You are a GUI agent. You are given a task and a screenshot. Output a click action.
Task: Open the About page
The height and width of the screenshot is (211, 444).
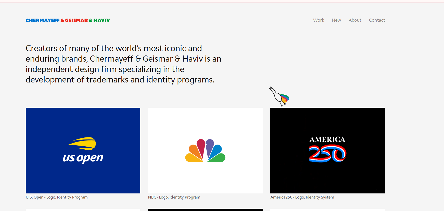(x=355, y=20)
